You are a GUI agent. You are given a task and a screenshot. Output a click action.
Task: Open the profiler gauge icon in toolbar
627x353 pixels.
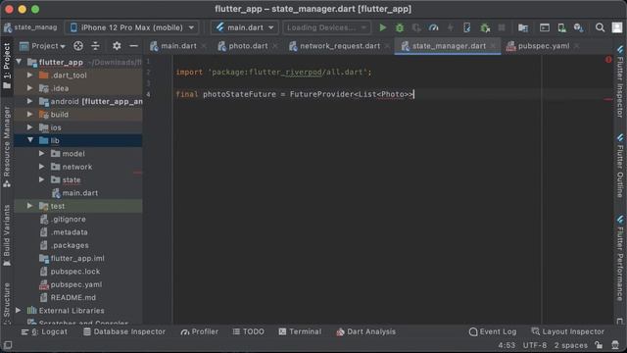(x=433, y=27)
